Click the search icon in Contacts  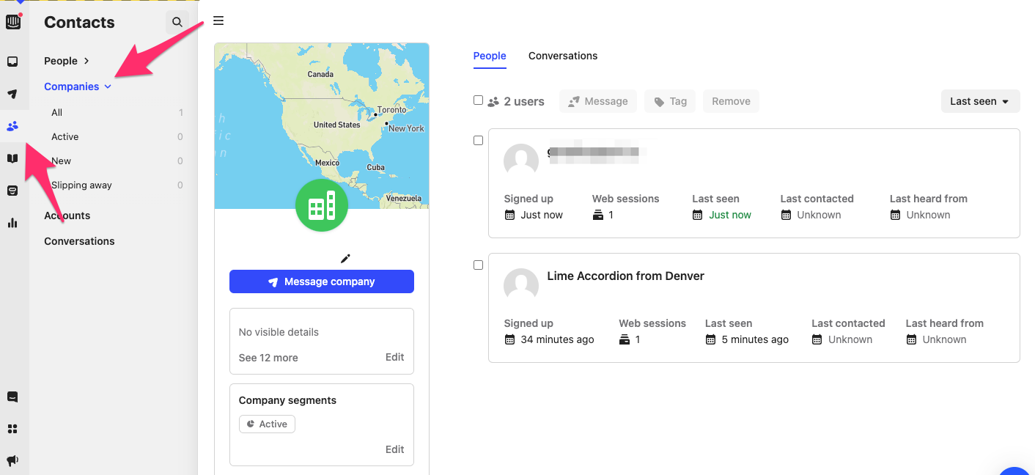[177, 22]
